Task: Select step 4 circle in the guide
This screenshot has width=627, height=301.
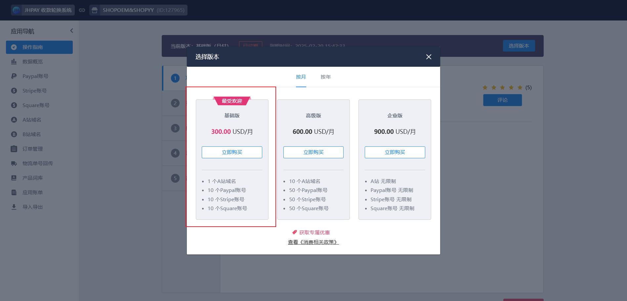Action: [175, 153]
